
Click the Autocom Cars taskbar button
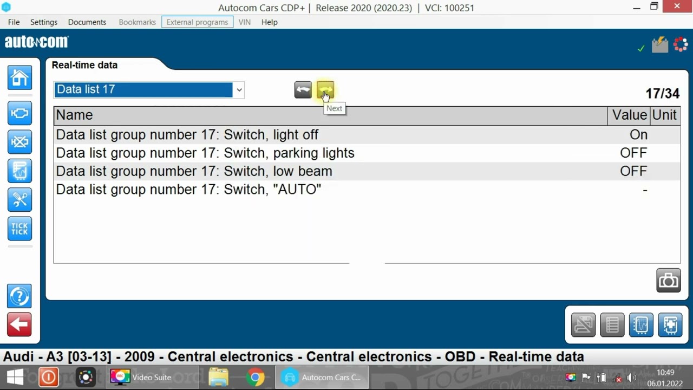[x=322, y=377]
